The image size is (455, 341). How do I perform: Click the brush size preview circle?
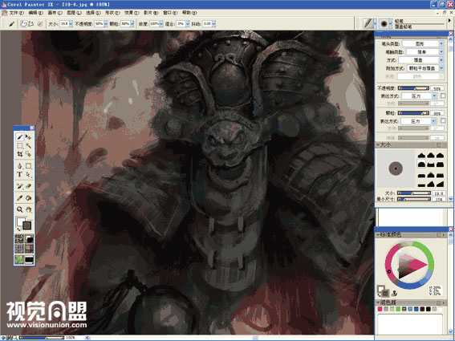click(396, 168)
